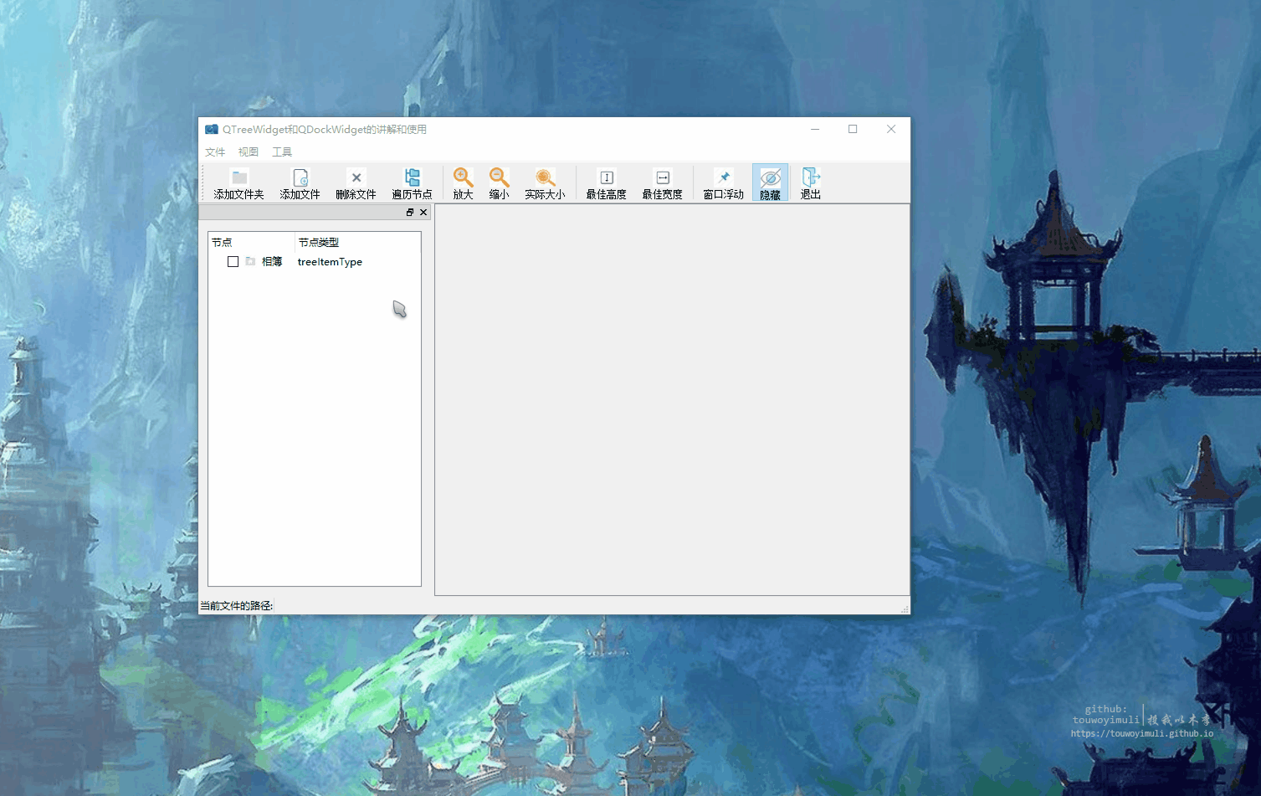Minimize the QTreeWidget window
This screenshot has height=796, width=1261.
[x=815, y=130]
